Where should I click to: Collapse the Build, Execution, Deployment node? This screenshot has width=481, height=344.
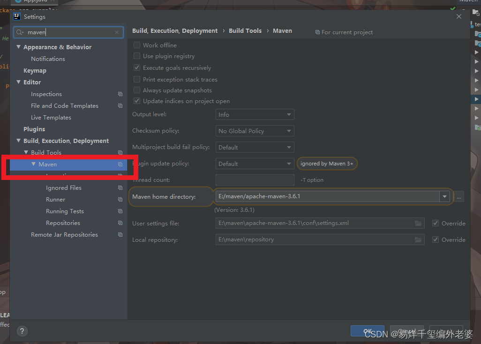(x=19, y=141)
